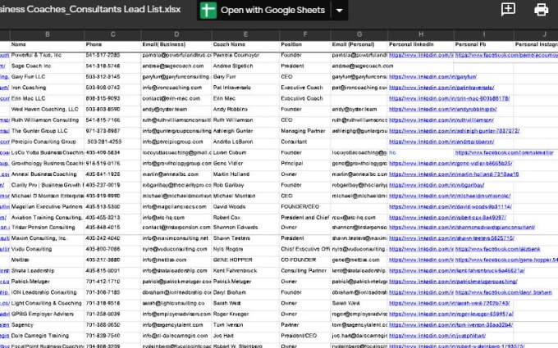This screenshot has width=558, height=348.
Task: Open Sarah West's LinkedIn link
Action: (450, 303)
